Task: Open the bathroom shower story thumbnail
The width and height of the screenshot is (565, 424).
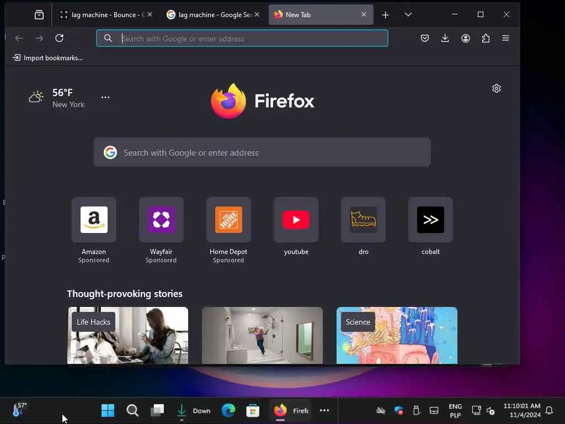Action: pyautogui.click(x=262, y=335)
